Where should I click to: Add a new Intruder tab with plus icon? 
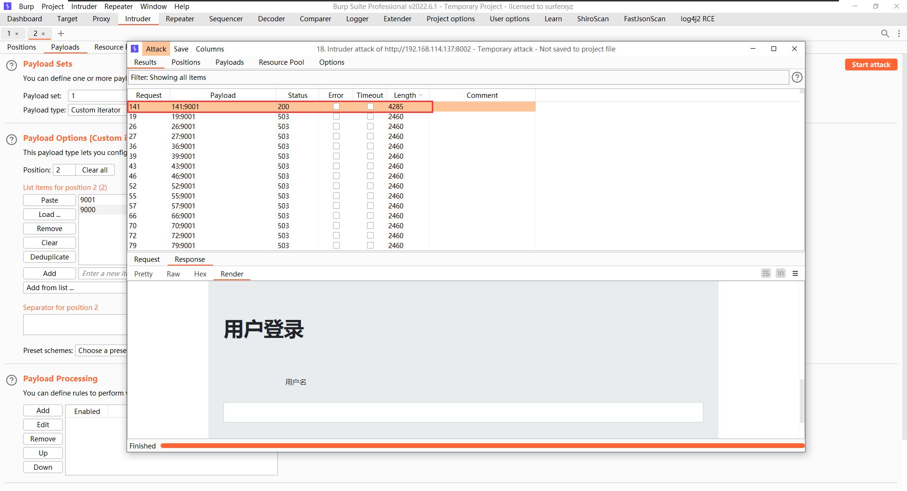(x=61, y=34)
